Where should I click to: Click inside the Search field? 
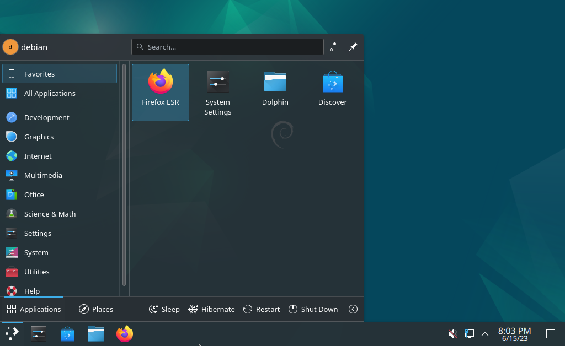pos(227,47)
